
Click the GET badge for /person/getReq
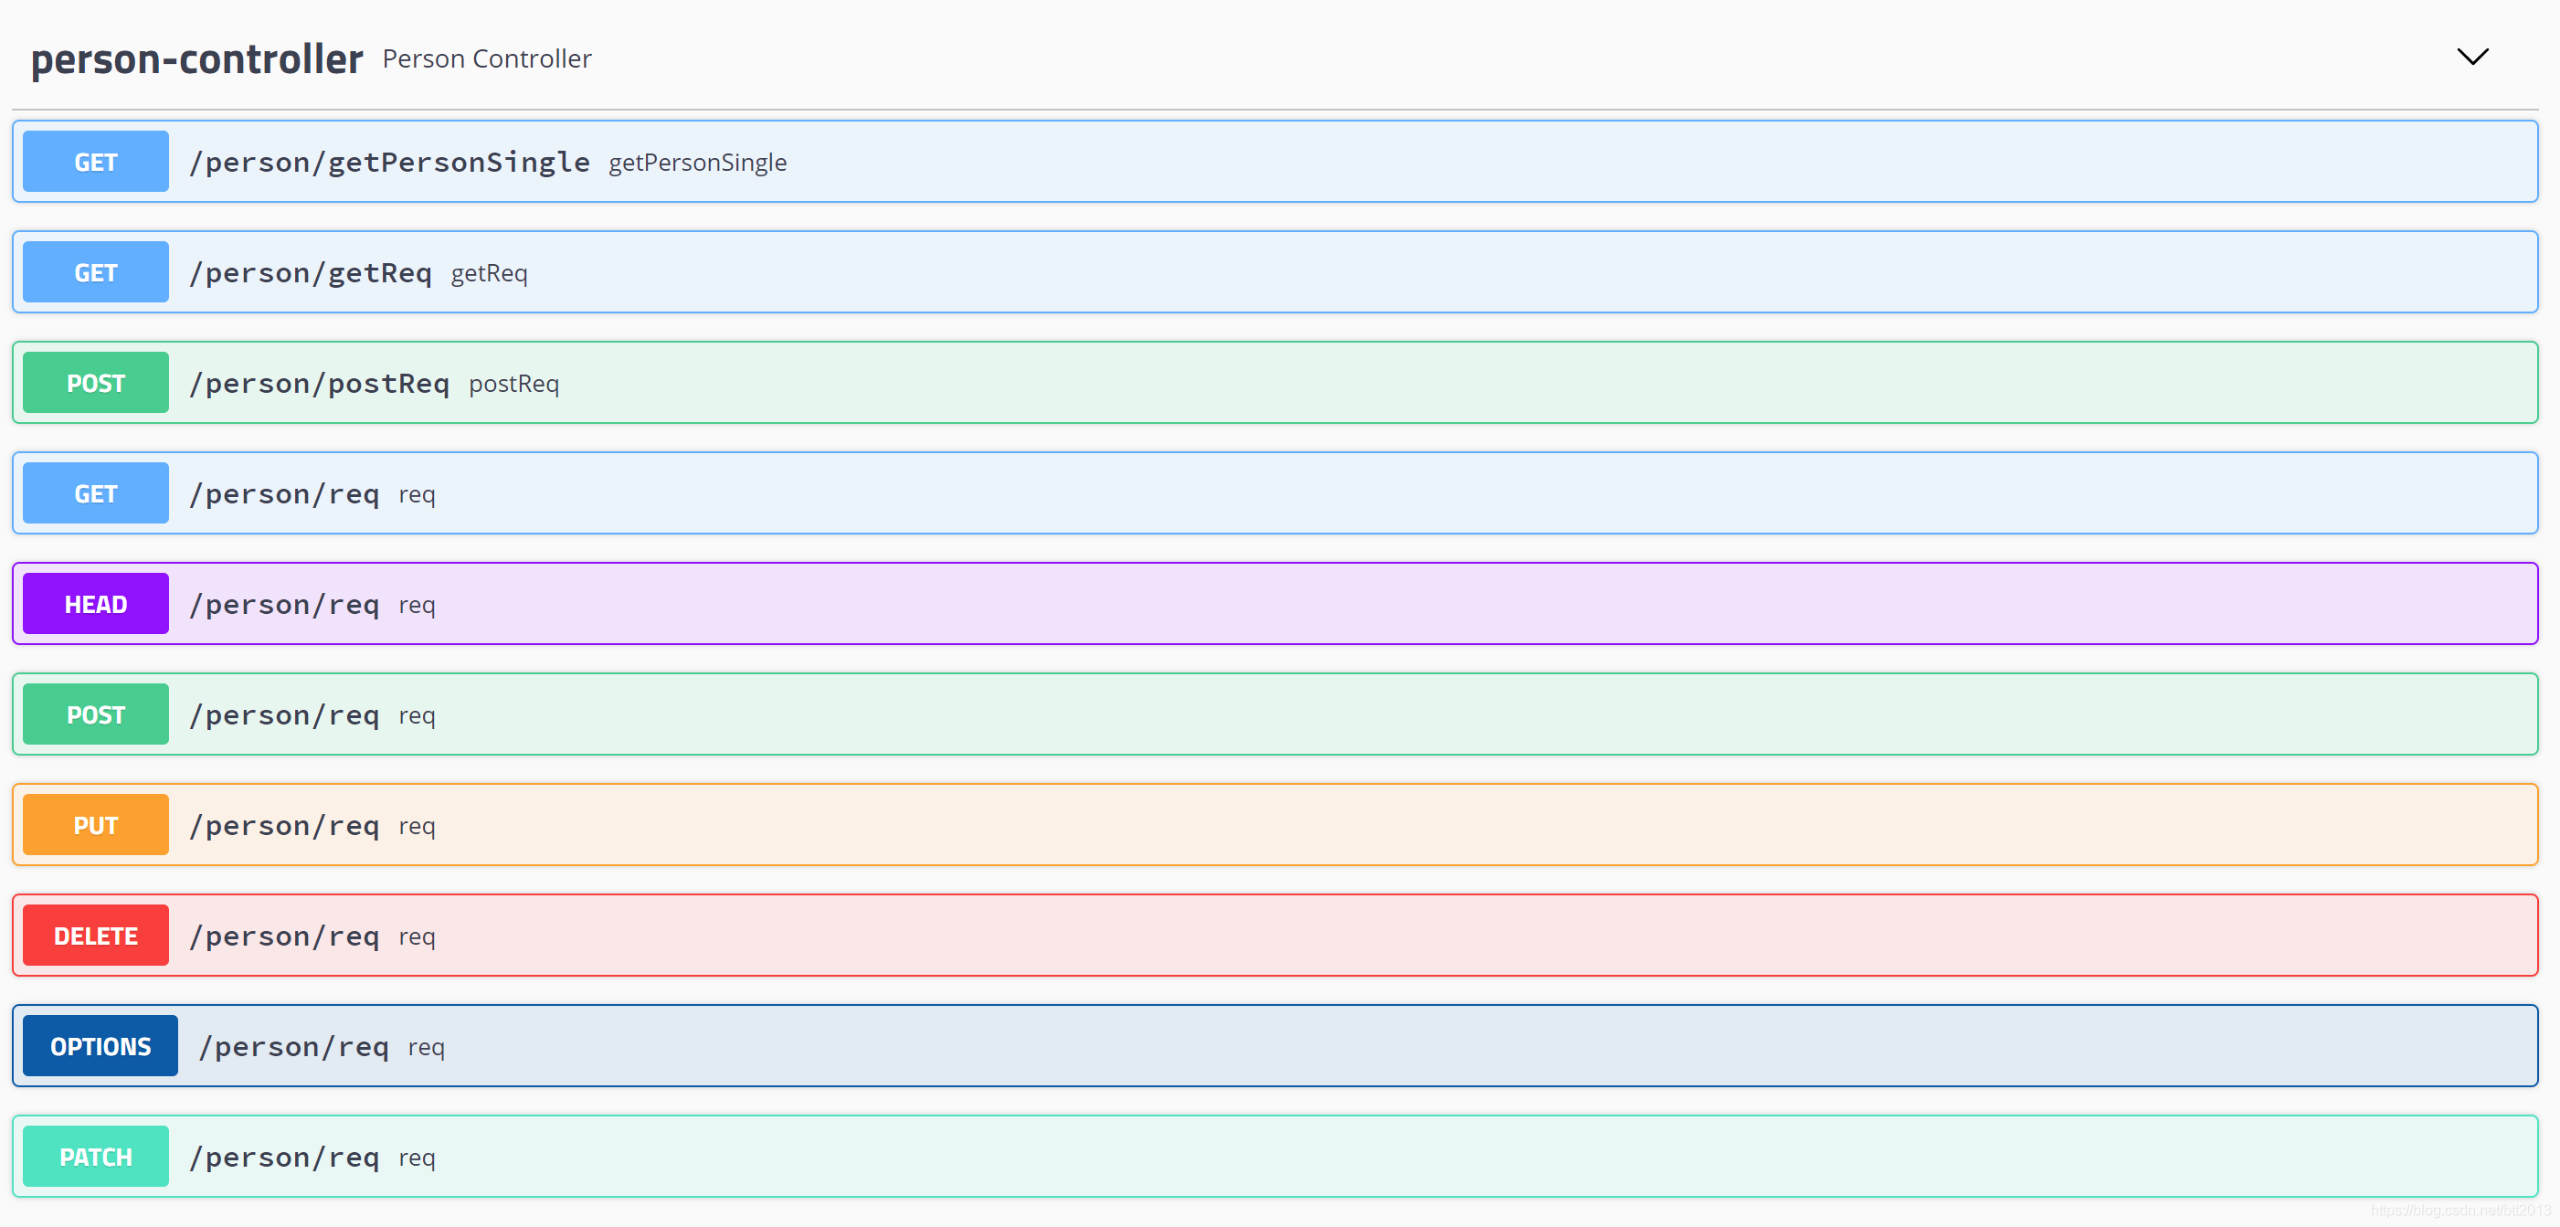tap(95, 272)
